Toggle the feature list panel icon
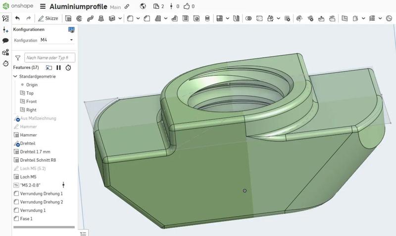This screenshot has width=396, height=236. pos(5,18)
